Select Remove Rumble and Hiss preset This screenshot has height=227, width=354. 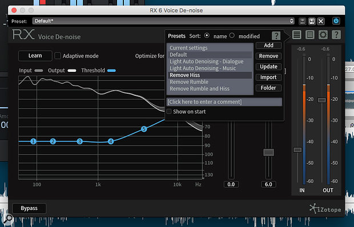click(x=210, y=88)
